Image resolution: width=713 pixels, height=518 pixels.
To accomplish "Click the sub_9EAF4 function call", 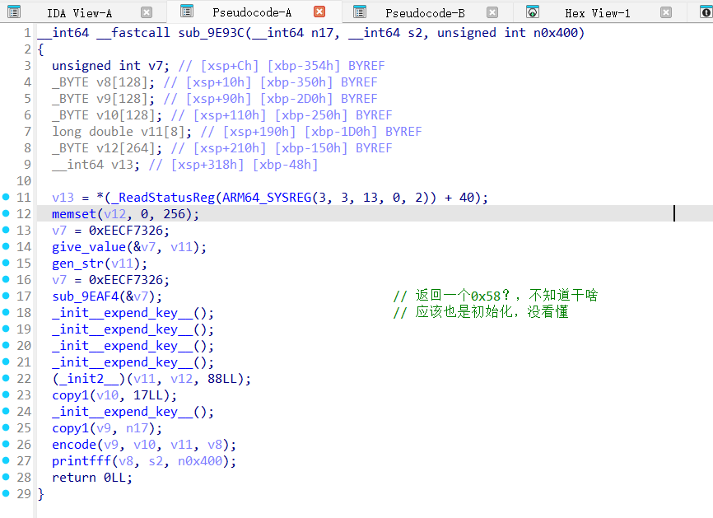I will click(85, 296).
